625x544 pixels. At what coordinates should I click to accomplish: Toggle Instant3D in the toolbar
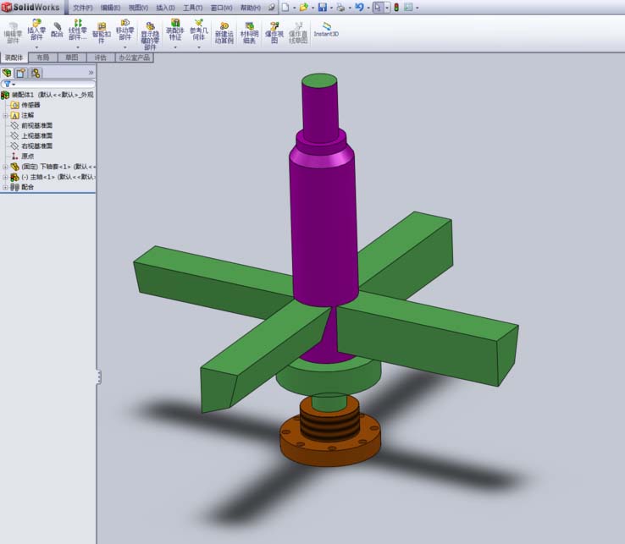pos(326,30)
